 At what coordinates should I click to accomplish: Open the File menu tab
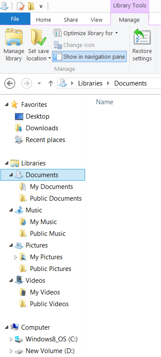click(15, 19)
